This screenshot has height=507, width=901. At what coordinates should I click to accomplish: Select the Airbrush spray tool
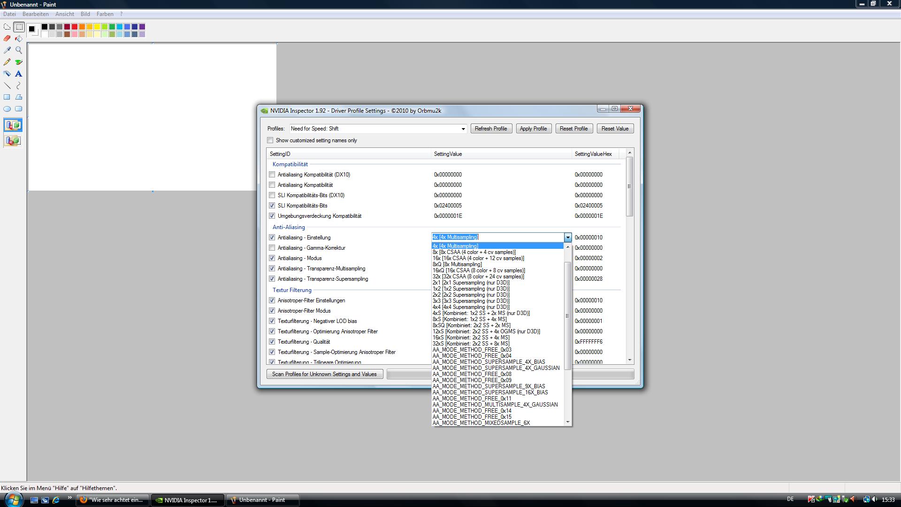coord(7,74)
